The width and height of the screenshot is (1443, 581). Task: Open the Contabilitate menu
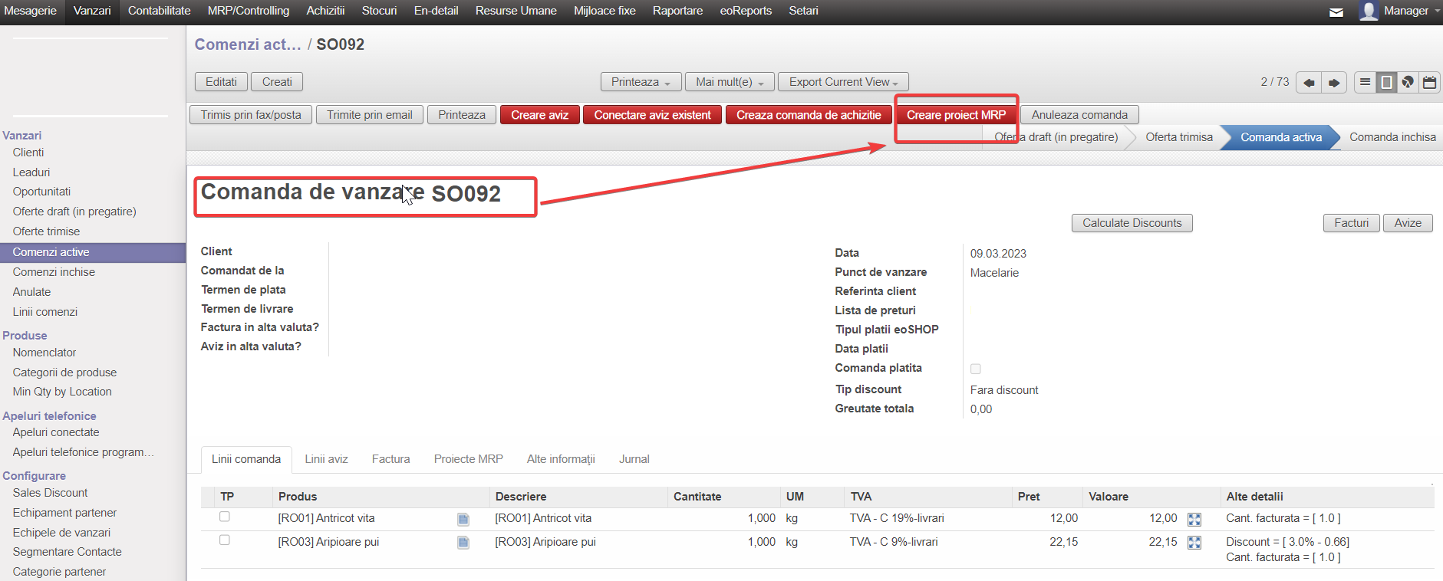pyautogui.click(x=159, y=11)
